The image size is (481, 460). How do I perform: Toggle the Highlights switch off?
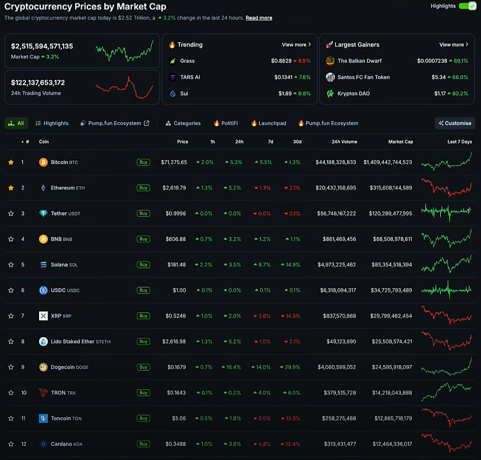coord(467,6)
